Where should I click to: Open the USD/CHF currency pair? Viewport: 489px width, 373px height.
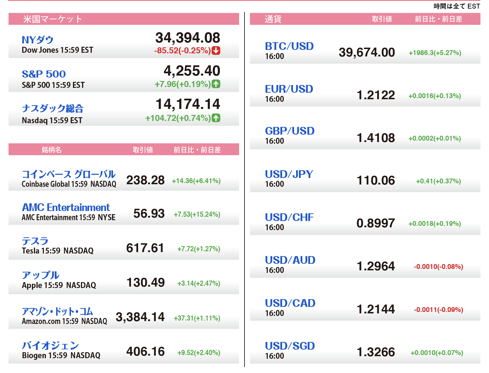tap(289, 217)
